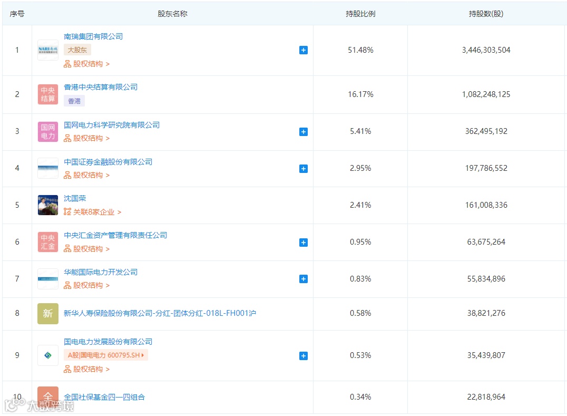Expand the plus button for 国网电力科学研究院
The height and width of the screenshot is (416, 567).
304,132
